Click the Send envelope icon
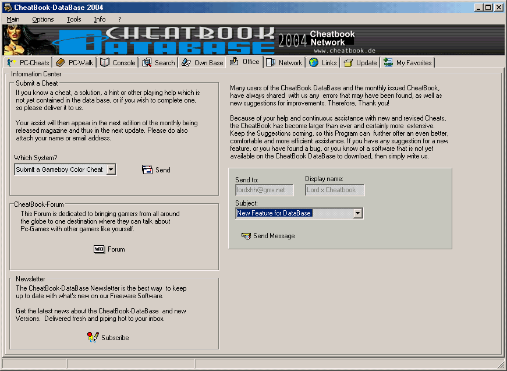 point(147,169)
